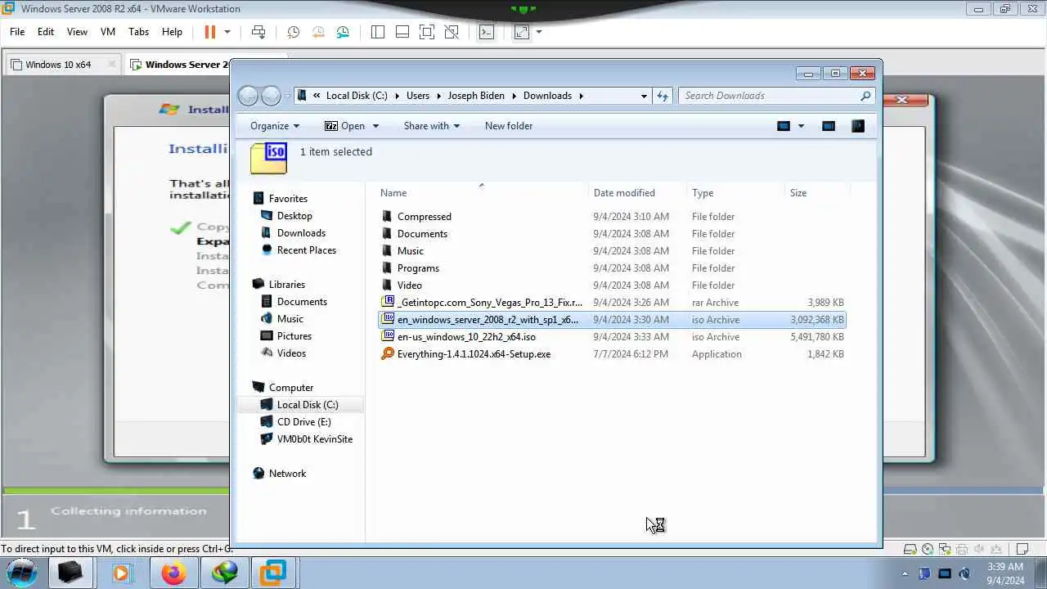Viewport: 1047px width, 589px height.
Task: Open the Explorer help icon
Action: [858, 126]
